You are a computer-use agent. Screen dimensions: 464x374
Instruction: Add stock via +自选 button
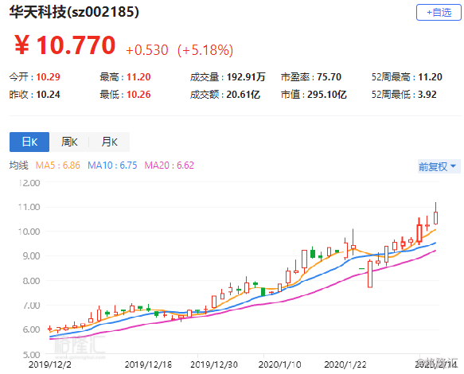click(x=439, y=13)
